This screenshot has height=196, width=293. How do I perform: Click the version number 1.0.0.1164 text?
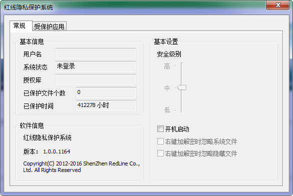(57, 151)
